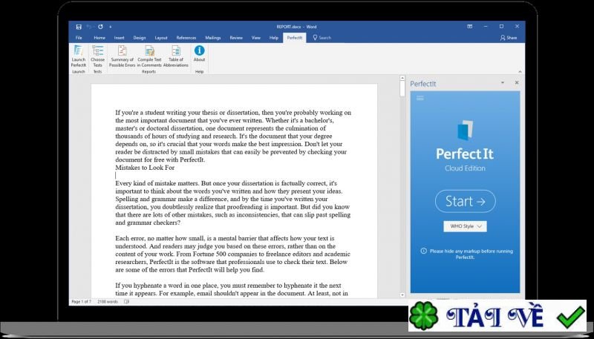Viewport: 594px width, 339px height.
Task: Switch to the References tab
Action: 186,38
